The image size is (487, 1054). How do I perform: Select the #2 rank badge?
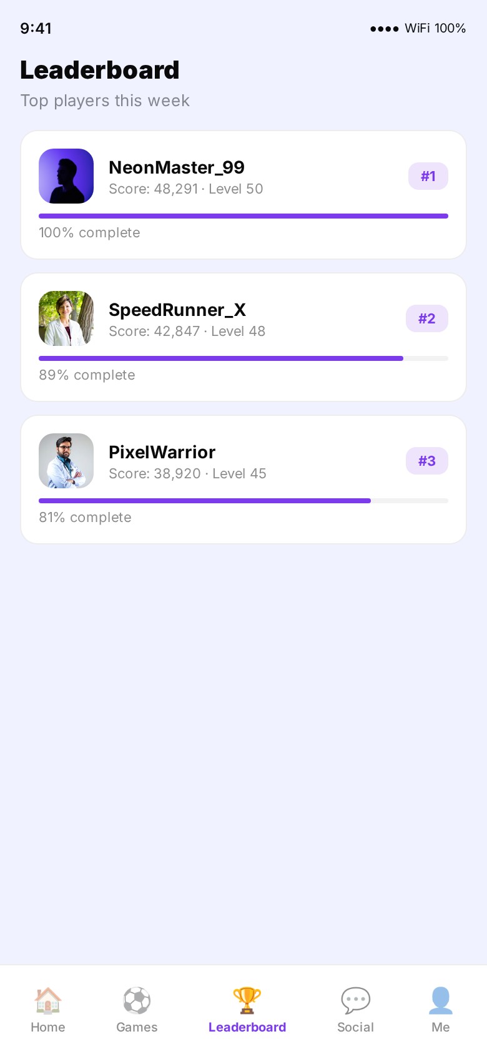coord(426,318)
